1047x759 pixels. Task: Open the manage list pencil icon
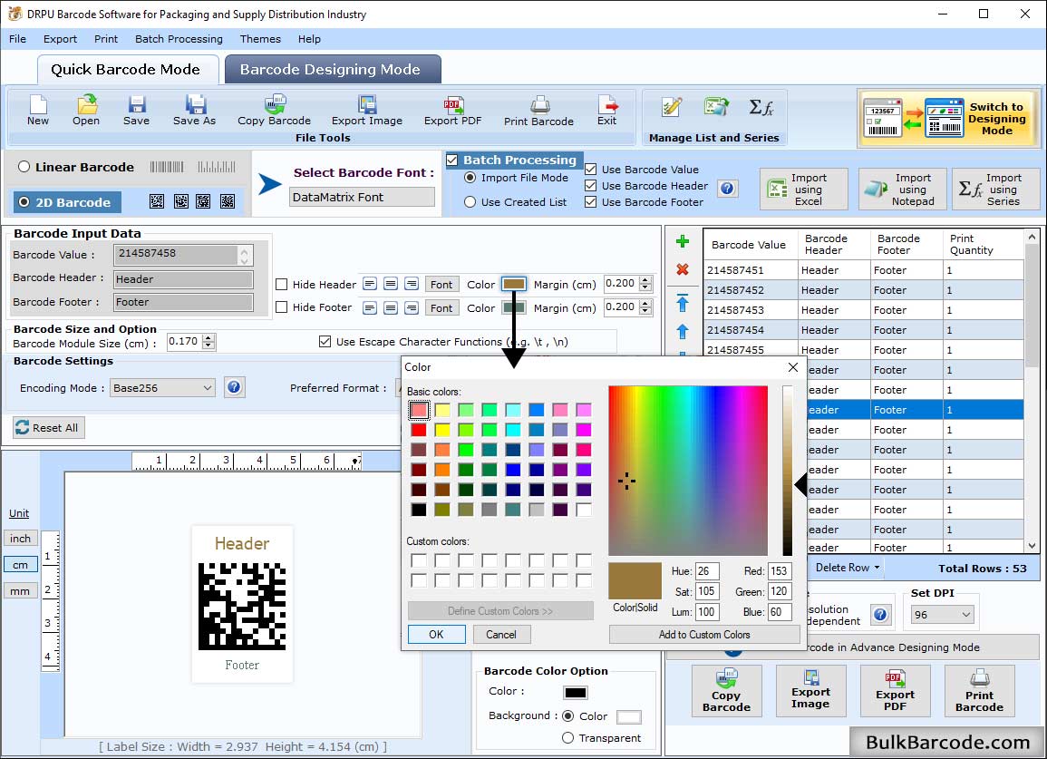[x=671, y=107]
